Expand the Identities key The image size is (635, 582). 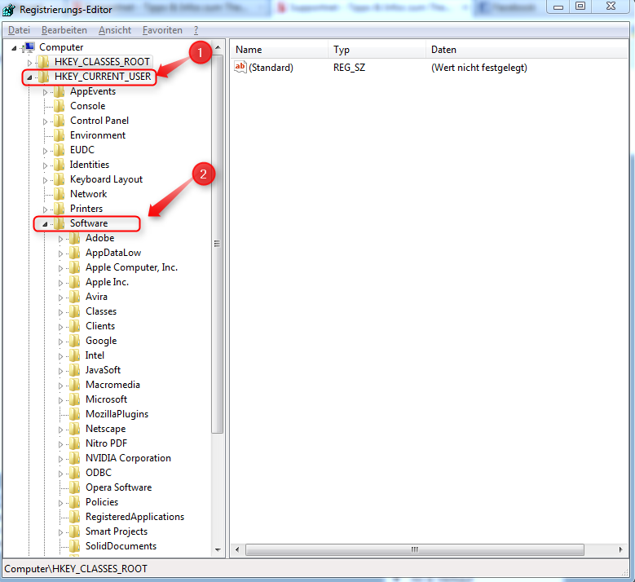pyautogui.click(x=45, y=165)
